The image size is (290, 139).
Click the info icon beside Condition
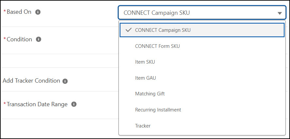[39, 39]
